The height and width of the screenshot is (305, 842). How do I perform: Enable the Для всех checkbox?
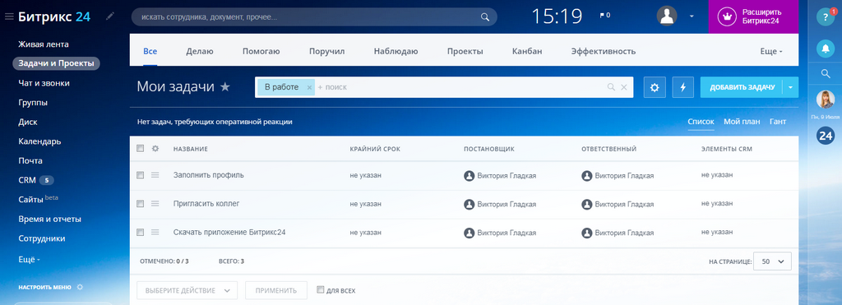(x=321, y=290)
